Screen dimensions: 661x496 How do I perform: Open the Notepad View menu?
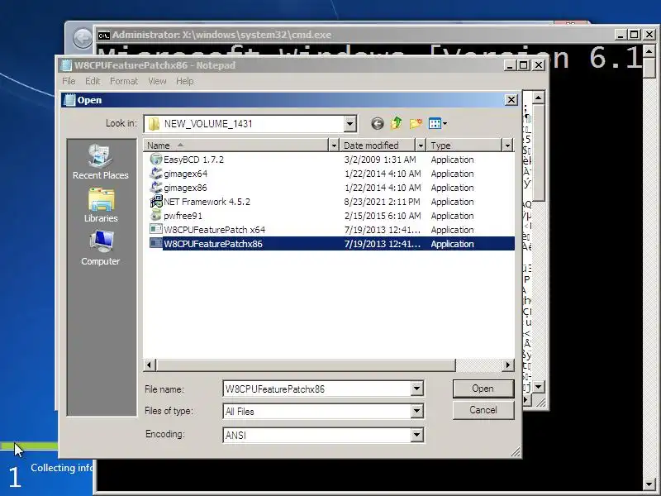(157, 81)
